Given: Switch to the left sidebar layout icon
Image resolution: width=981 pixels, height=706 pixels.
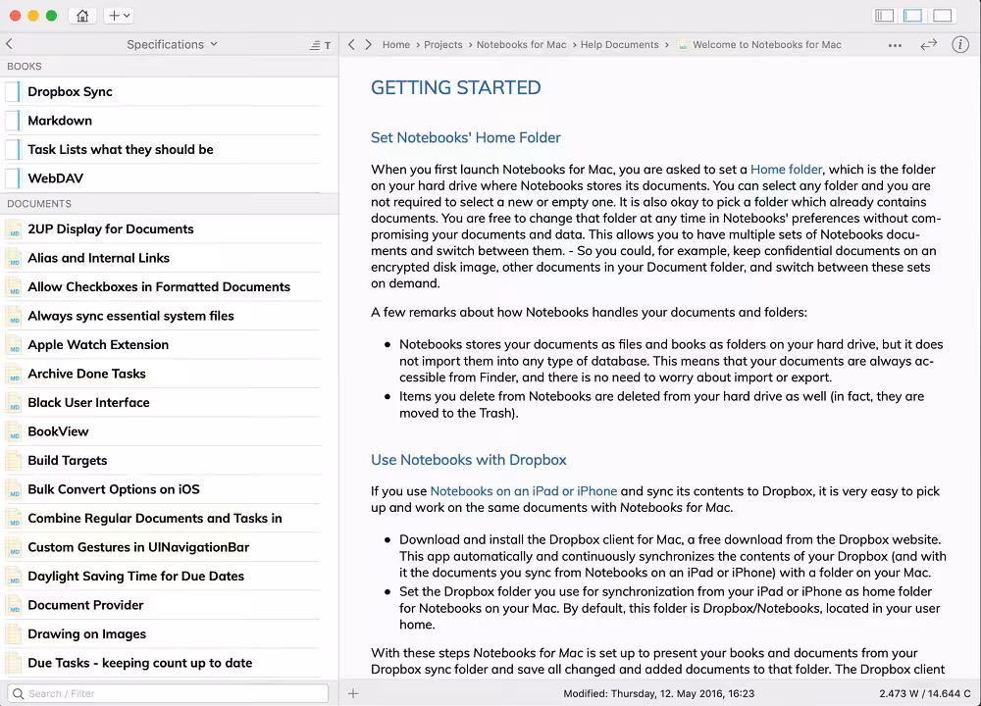Looking at the screenshot, I should pos(884,16).
